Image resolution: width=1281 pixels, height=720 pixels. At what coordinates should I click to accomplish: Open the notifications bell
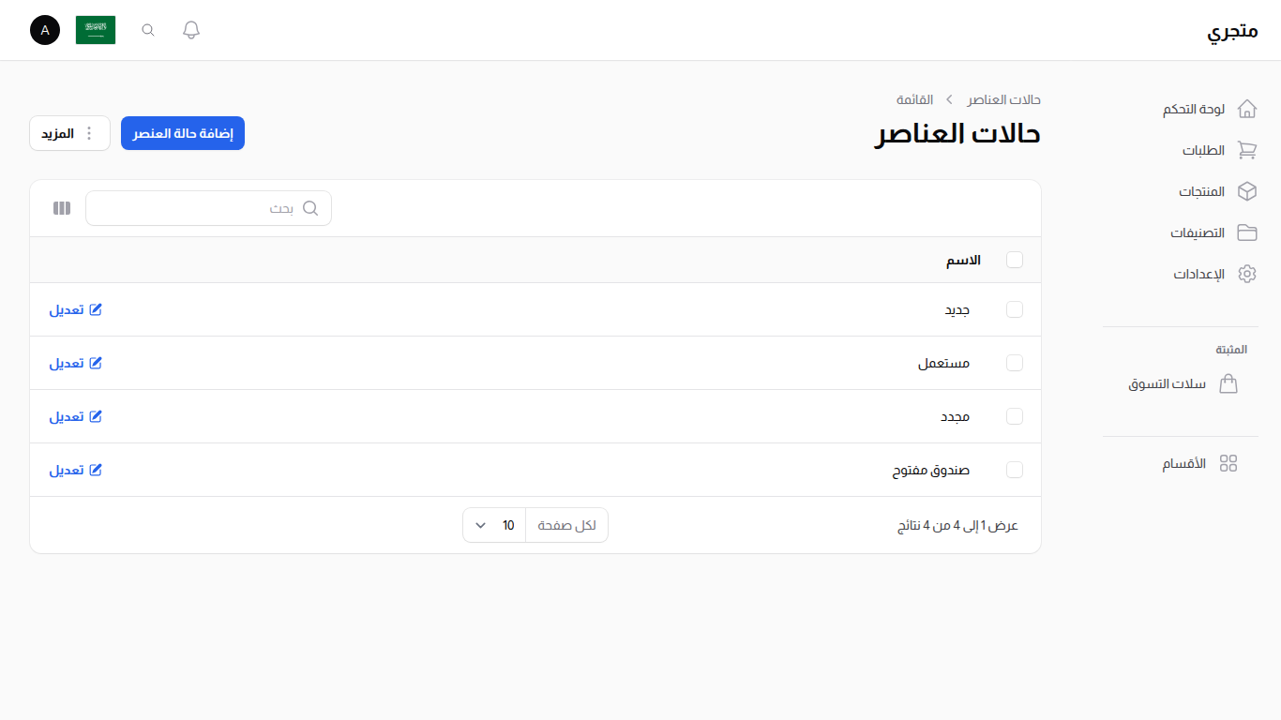click(x=190, y=29)
